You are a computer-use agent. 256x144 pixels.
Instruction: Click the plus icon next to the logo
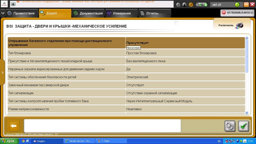coord(13,4)
